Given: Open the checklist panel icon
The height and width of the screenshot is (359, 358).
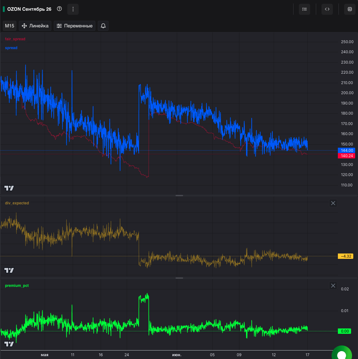Looking at the screenshot, I should click(x=304, y=9).
